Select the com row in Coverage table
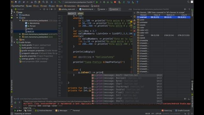The height and width of the screenshot is (115, 204). tap(164, 35)
